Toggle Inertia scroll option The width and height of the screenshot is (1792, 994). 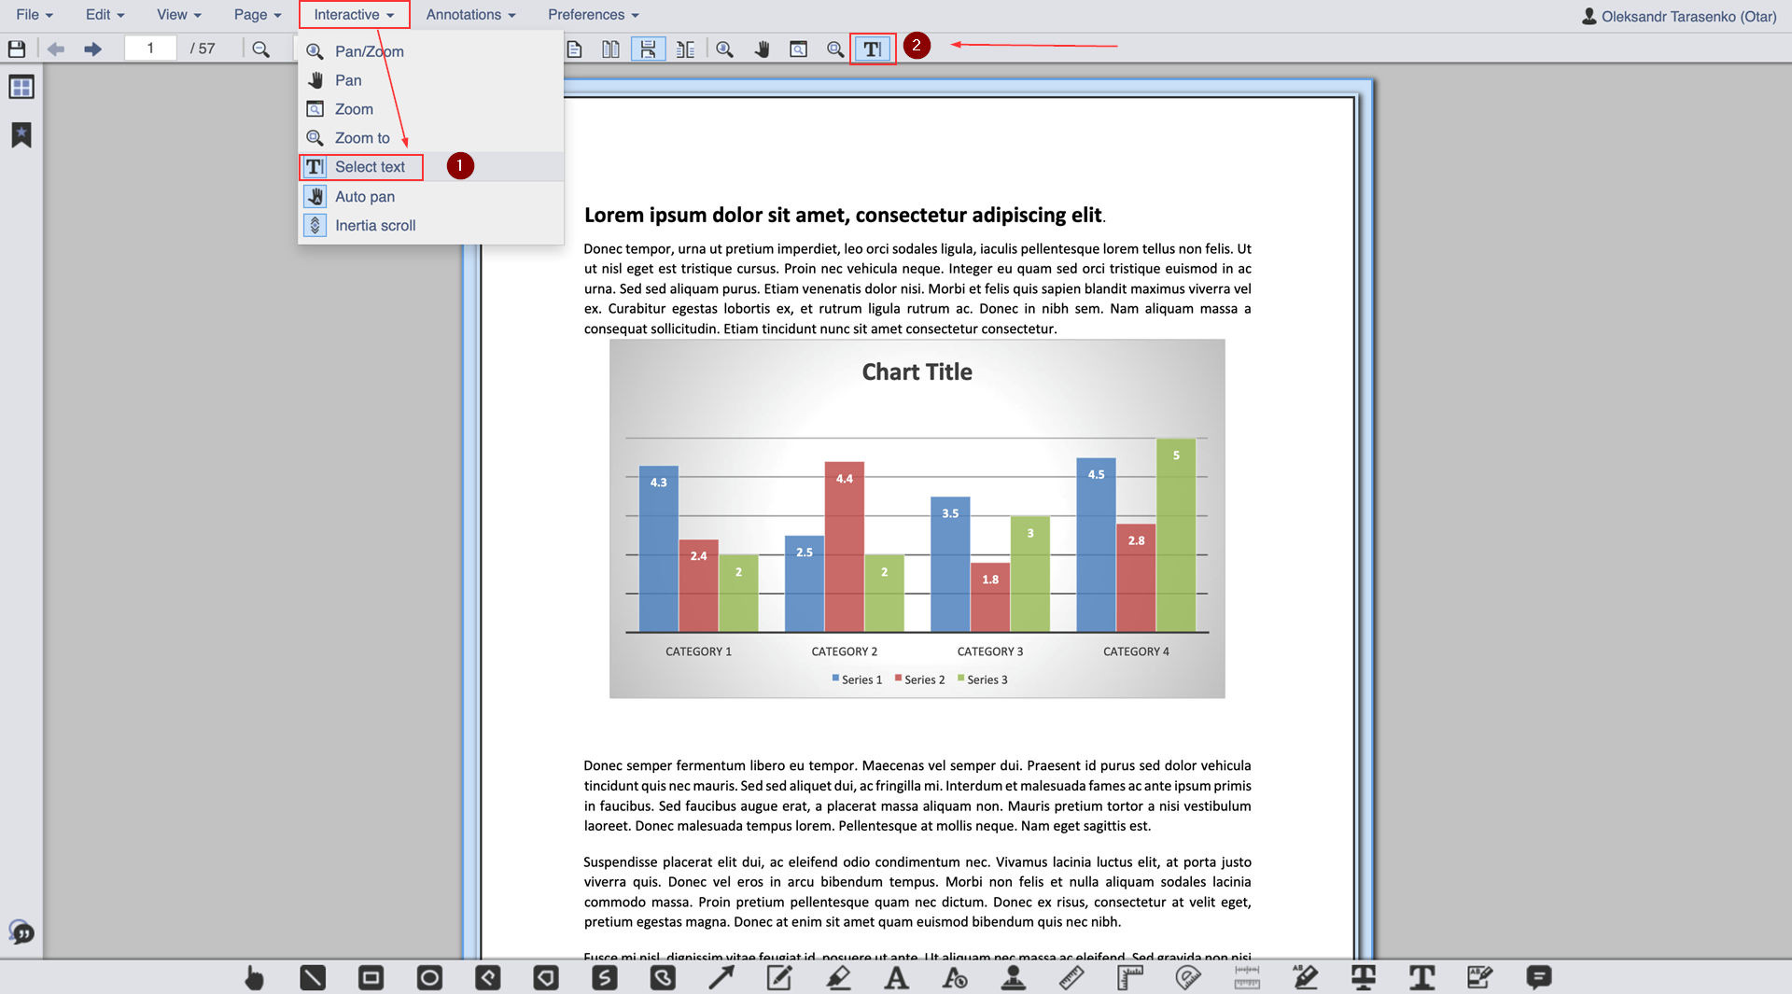click(374, 226)
